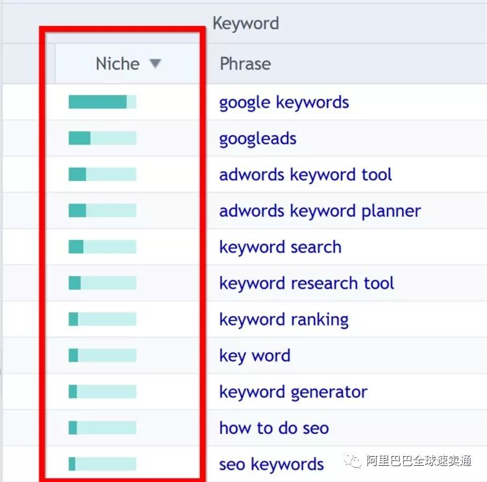
Task: Click the 'adwords keyword tool' phrase
Action: 306,175
